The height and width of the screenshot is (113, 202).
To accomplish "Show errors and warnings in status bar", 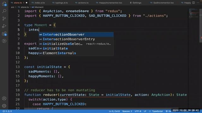I will pos(7,111).
